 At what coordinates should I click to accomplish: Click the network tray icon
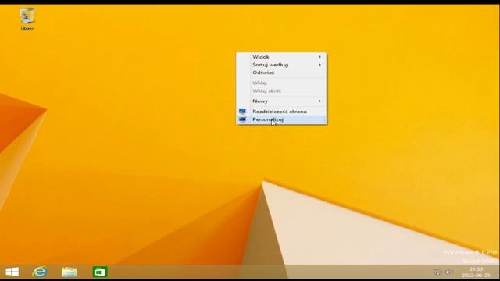(437, 272)
